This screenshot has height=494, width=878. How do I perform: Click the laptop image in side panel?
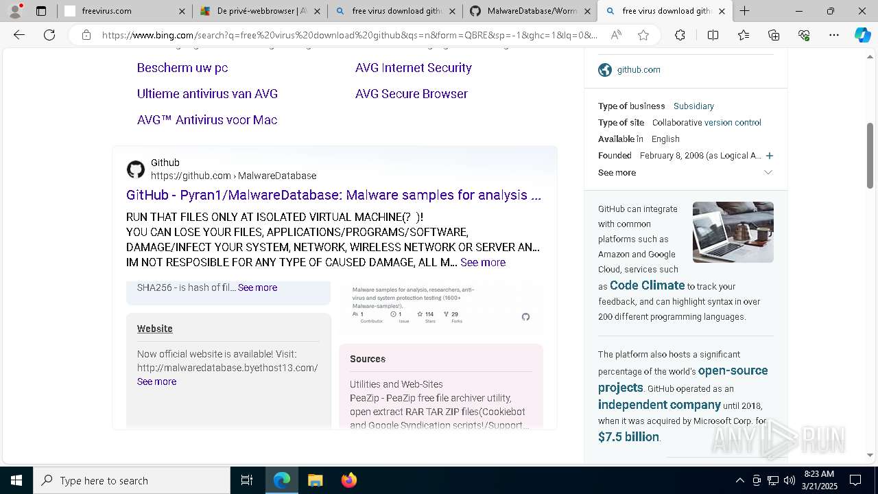click(733, 232)
